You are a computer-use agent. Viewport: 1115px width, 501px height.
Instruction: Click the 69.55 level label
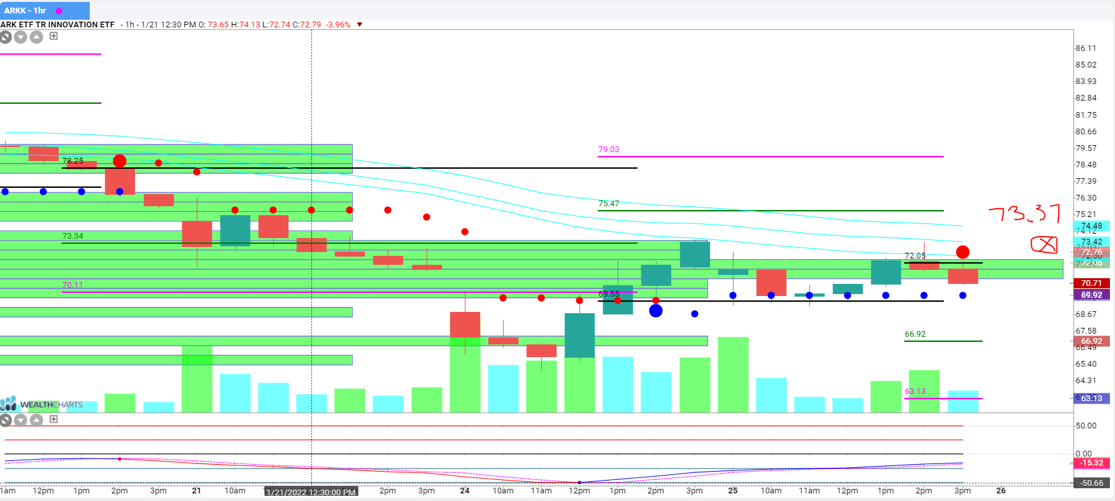(609, 294)
